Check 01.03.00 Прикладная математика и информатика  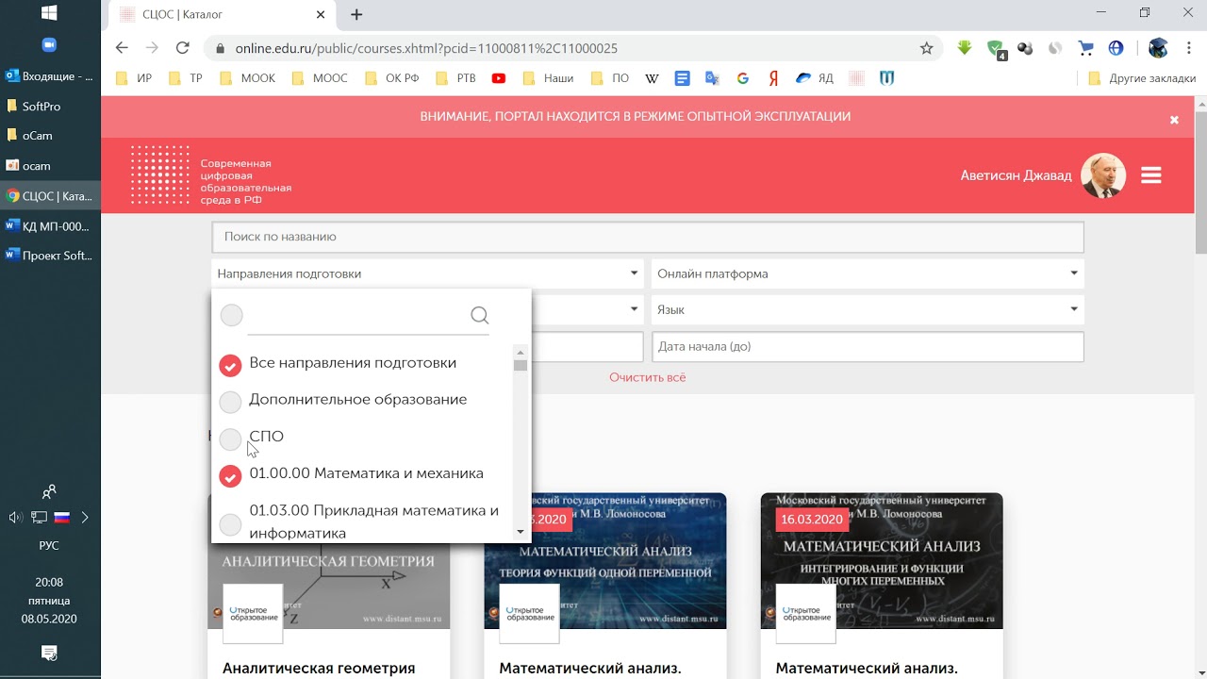point(230,524)
